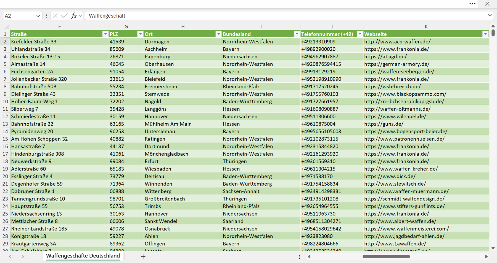Select the Papenburg cell
Viewport: 497px width, 263px height.
pos(183,56)
